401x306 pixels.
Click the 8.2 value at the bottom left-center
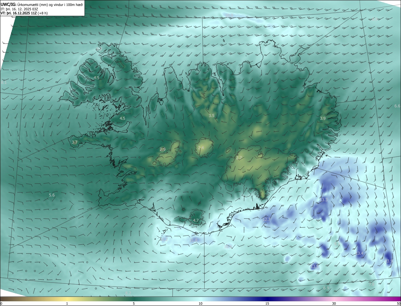[128, 293]
